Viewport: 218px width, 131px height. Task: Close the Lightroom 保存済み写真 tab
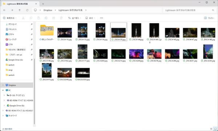point(36,4)
